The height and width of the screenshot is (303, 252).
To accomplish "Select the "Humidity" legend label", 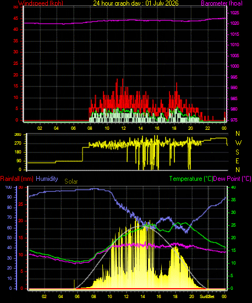I will [x=47, y=179].
